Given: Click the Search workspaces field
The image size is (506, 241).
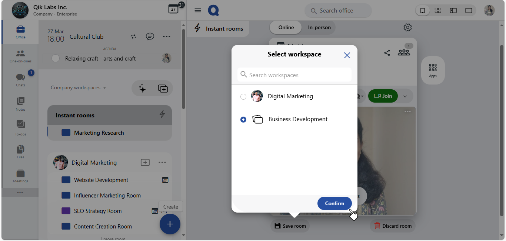Looking at the screenshot, I should [x=294, y=75].
